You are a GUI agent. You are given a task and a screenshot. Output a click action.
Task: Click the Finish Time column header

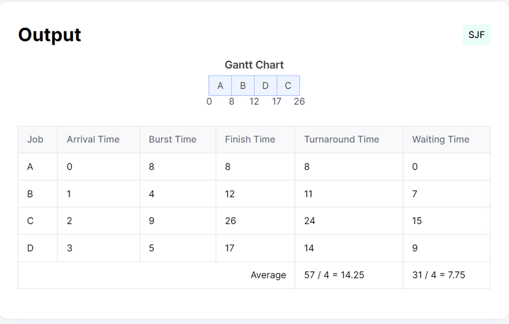(x=250, y=140)
